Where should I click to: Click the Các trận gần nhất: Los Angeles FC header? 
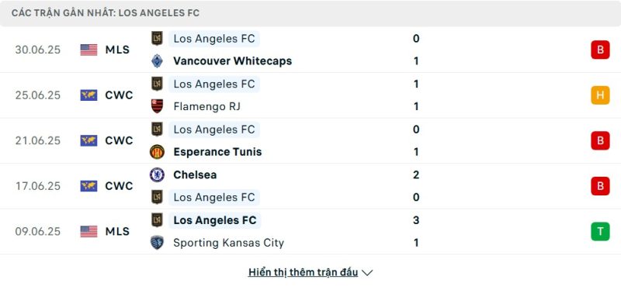click(106, 13)
